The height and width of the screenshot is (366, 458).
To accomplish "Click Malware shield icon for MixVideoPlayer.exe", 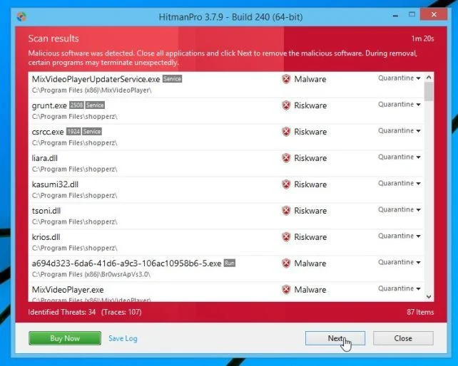I will point(286,289).
